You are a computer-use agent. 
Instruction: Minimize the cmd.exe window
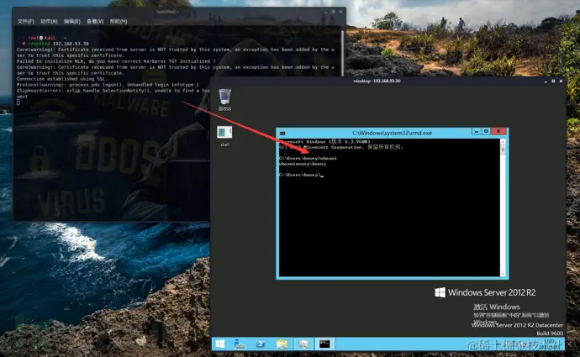477,132
